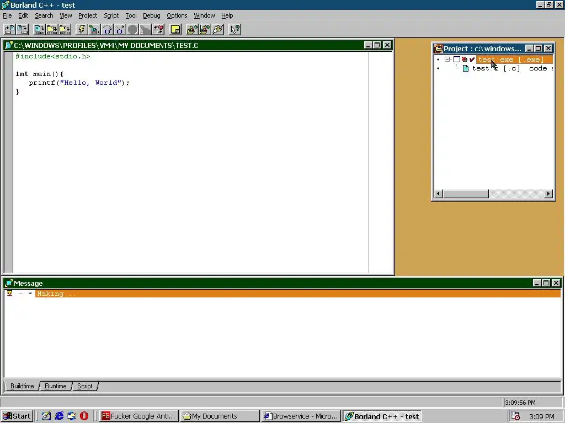This screenshot has width=565, height=423.
Task: Click the second toolbar icon with page and down arrow
Action: 22,30
